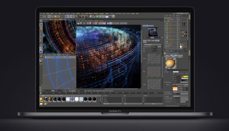Click the Camera object icon in the toolbar
Viewport: 229px width, 131px height.
(110, 16)
